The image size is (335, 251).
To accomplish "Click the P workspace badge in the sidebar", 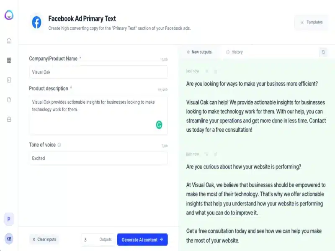I will (9, 219).
